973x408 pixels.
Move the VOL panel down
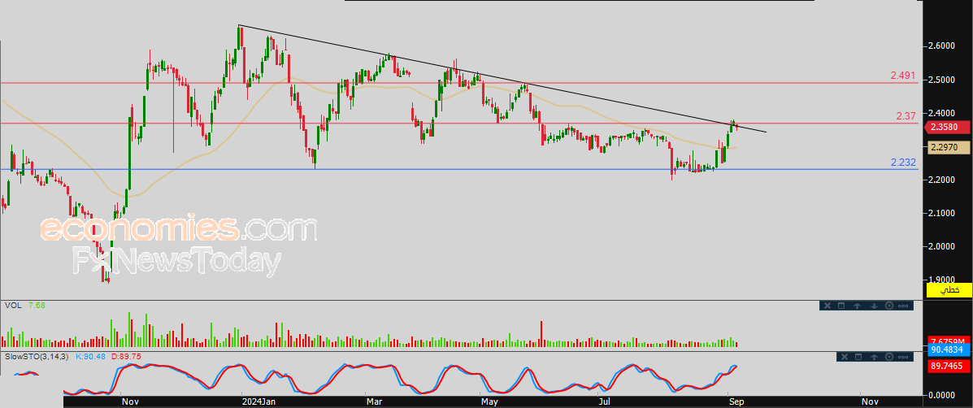tap(874, 306)
